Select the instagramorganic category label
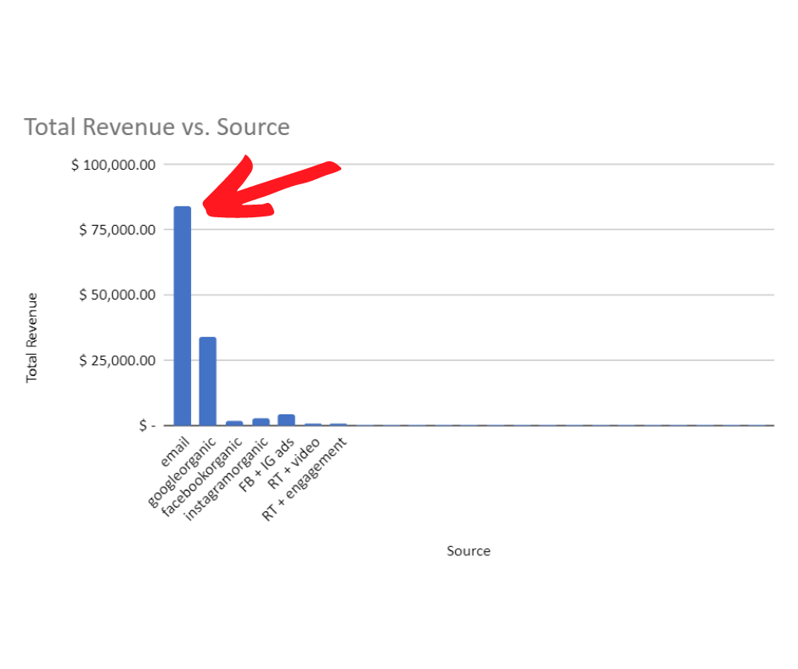Screen dimensions: 798x669 tap(227, 480)
